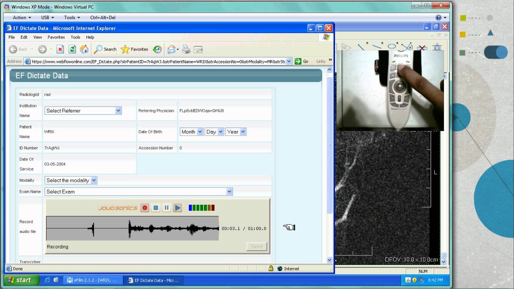Click the address bar URL field
The width and height of the screenshot is (514, 289).
[158, 61]
